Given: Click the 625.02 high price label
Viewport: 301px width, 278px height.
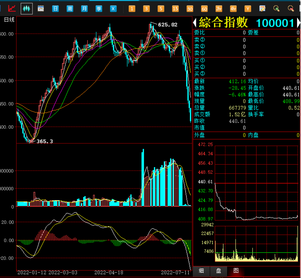Looking at the screenshot, I should click(x=168, y=25).
